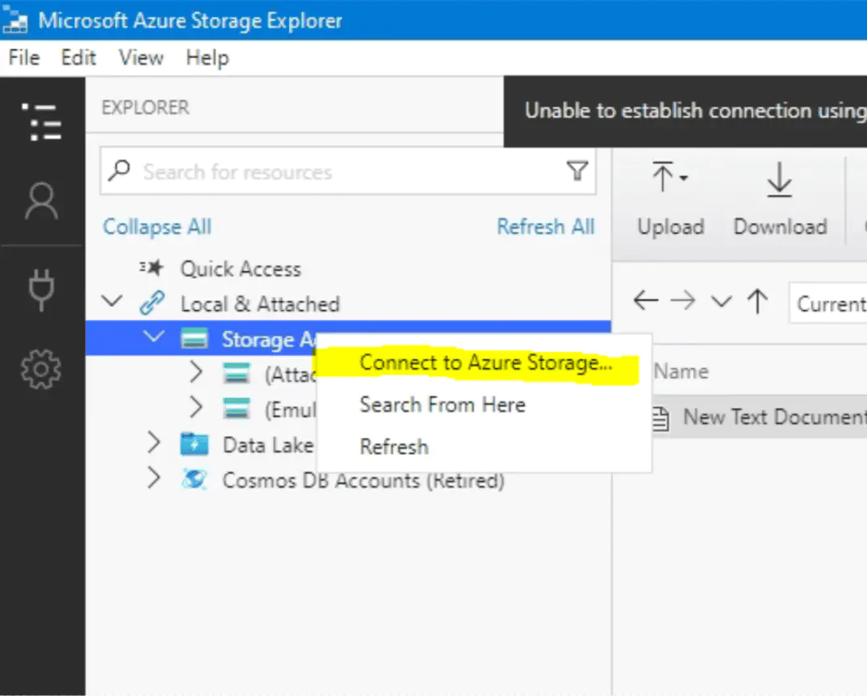
Task: Click the Refresh All link
Action: click(x=545, y=227)
